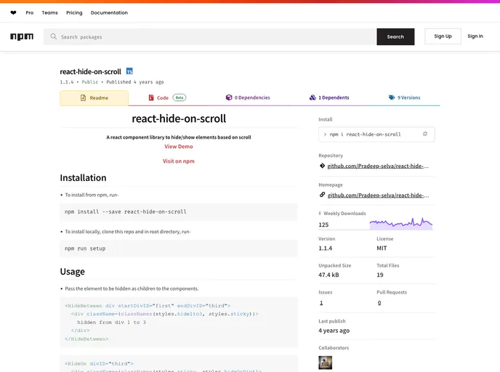Click the HideBetween code example line
The width and height of the screenshot is (500, 372).
click(148, 305)
